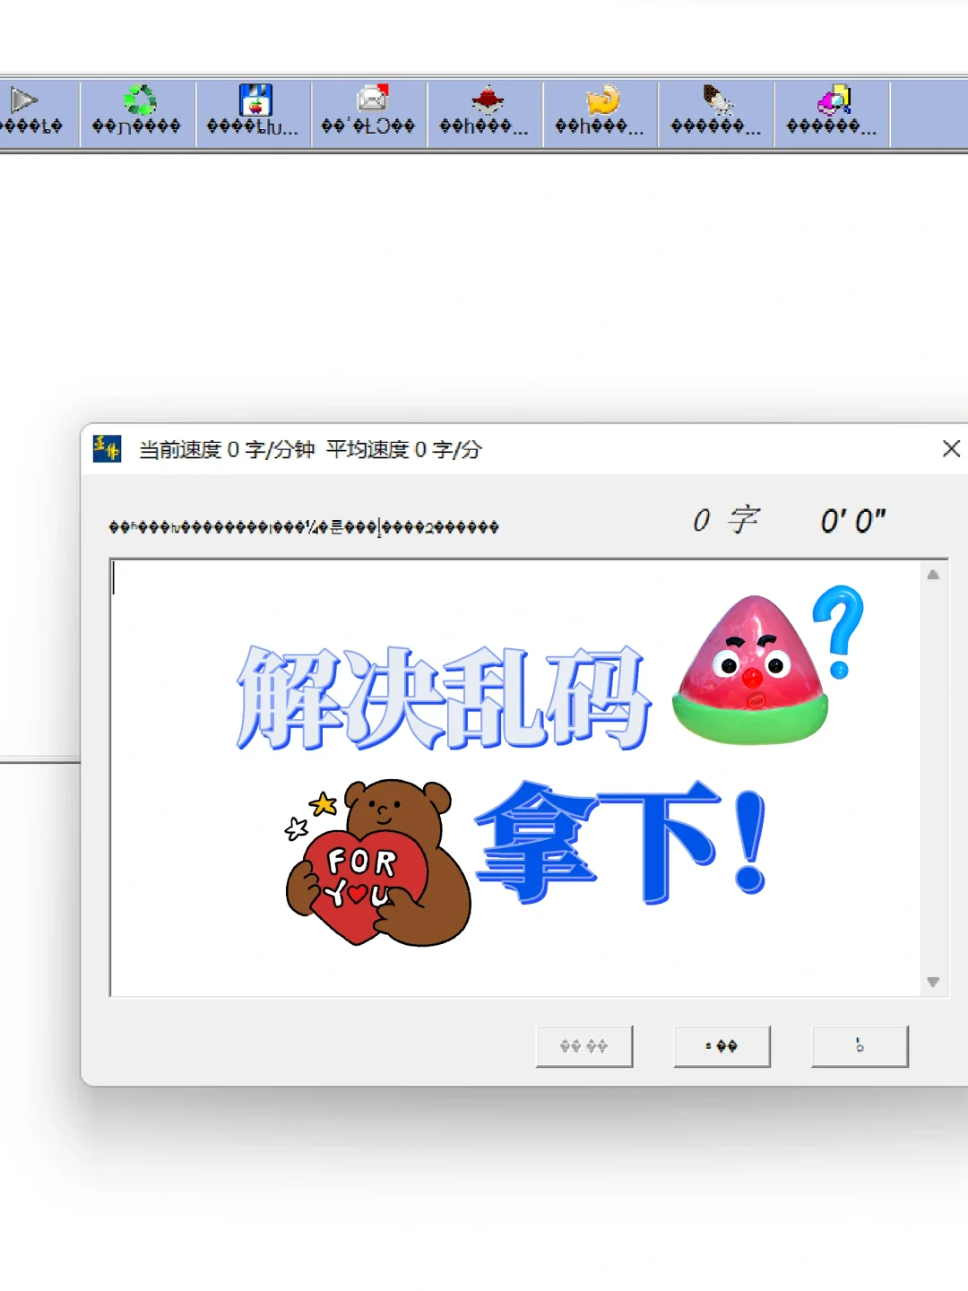
Task: Close the typing practice dialog window
Action: [951, 448]
